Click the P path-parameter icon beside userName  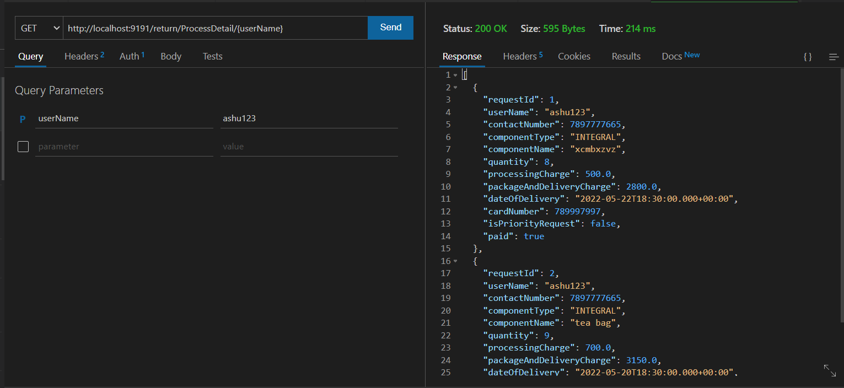(23, 118)
